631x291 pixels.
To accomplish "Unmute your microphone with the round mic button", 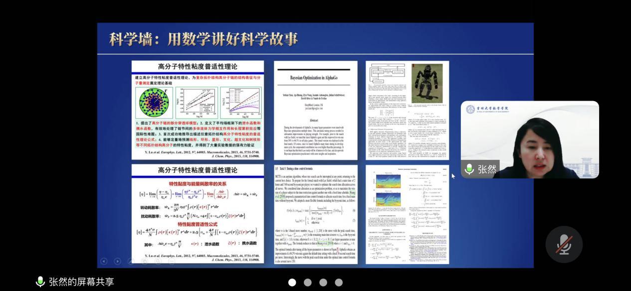I will click(564, 244).
